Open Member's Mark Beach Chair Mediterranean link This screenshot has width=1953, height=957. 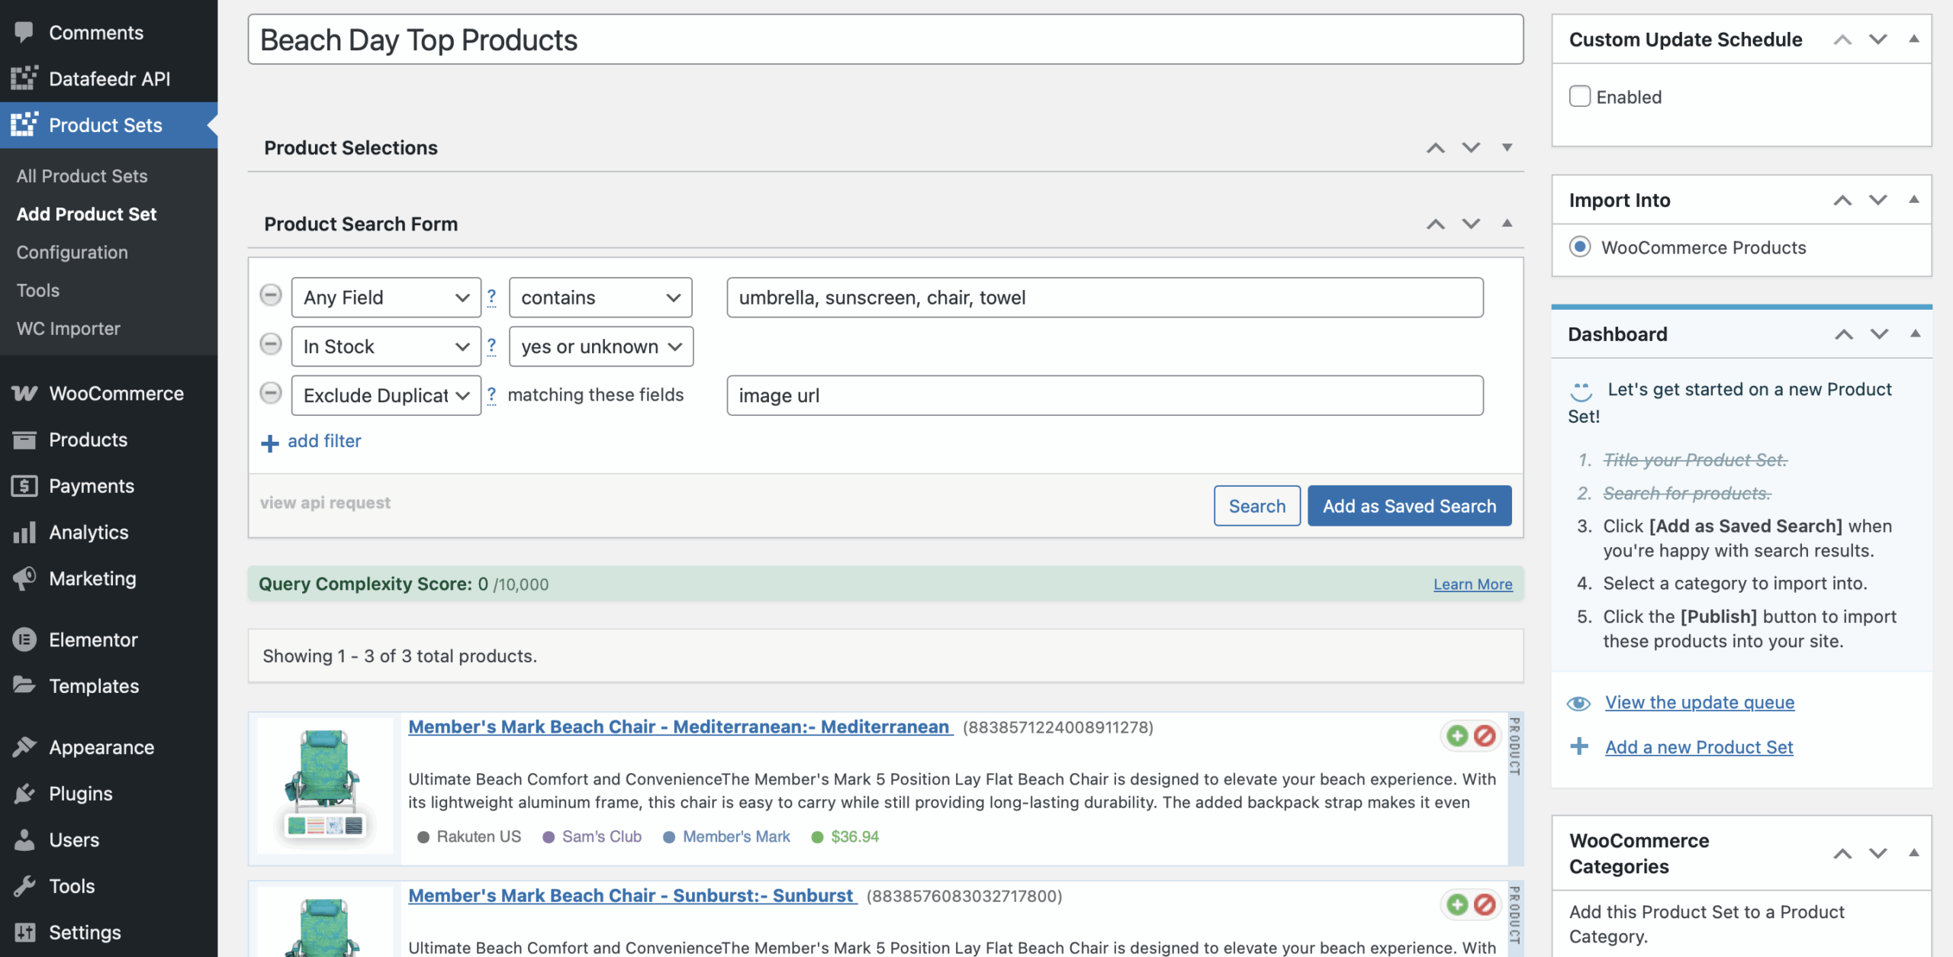click(680, 727)
